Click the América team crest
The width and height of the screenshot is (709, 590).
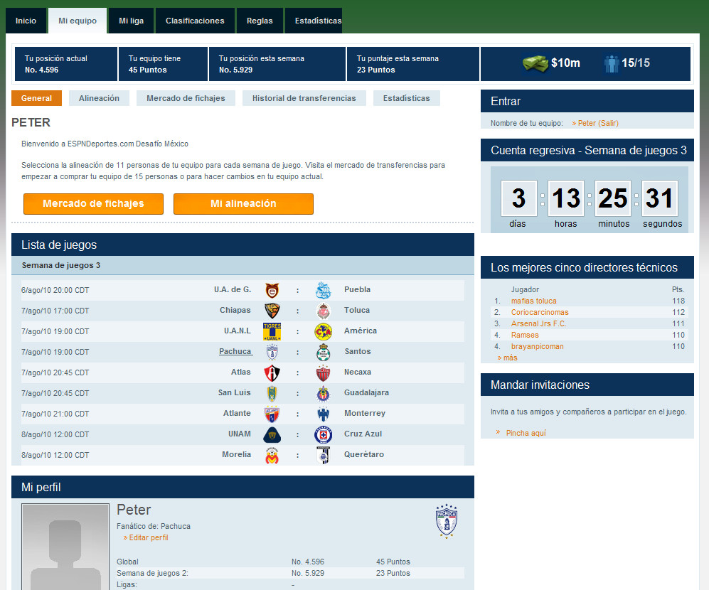click(x=324, y=331)
